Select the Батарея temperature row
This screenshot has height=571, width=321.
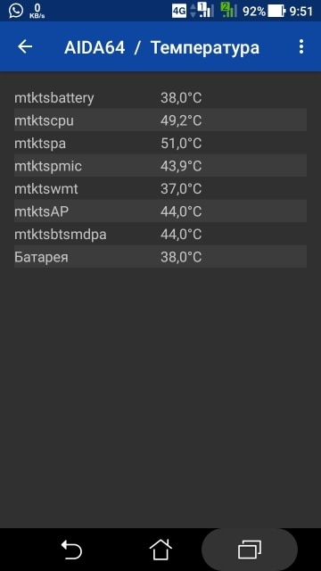[160, 257]
